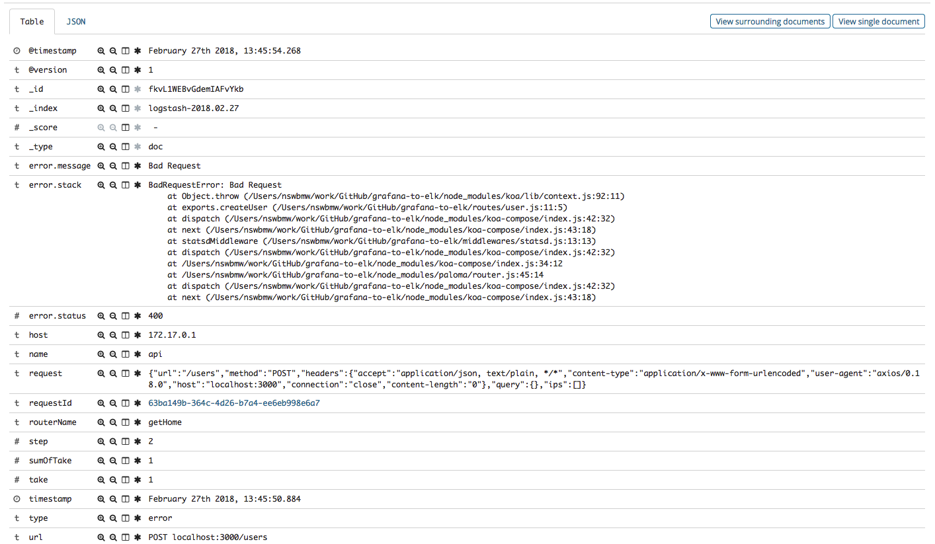The image size is (935, 544).
Task: Toggle error.stack column in table
Action: 125,185
